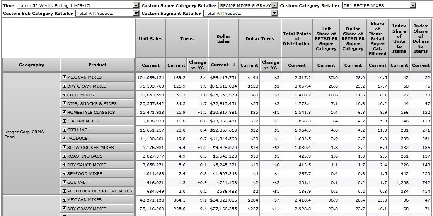Viewport: 433px width, 216px height.
Task: Open Custom Category Retailer dropdown
Action: (x=413, y=5)
